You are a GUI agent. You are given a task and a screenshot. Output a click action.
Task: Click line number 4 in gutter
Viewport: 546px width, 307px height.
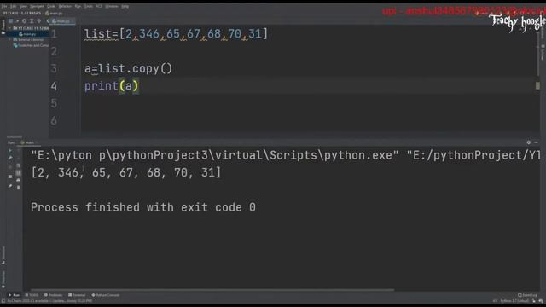tap(54, 86)
